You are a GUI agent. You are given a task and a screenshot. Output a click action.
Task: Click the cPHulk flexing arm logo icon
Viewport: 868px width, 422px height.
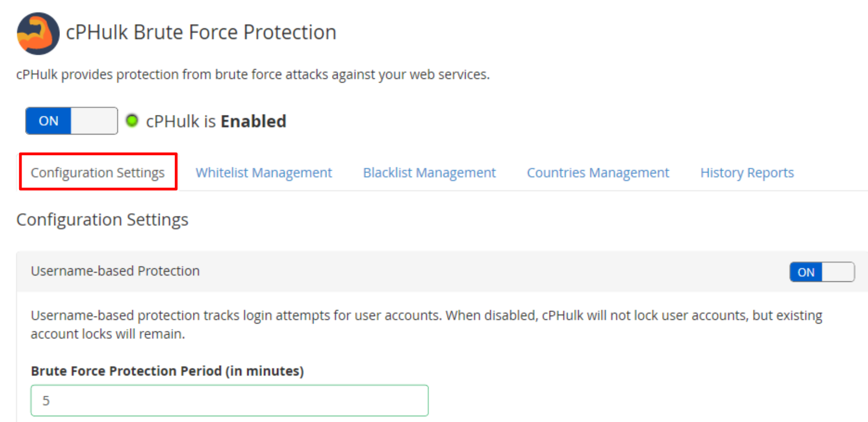pos(38,33)
